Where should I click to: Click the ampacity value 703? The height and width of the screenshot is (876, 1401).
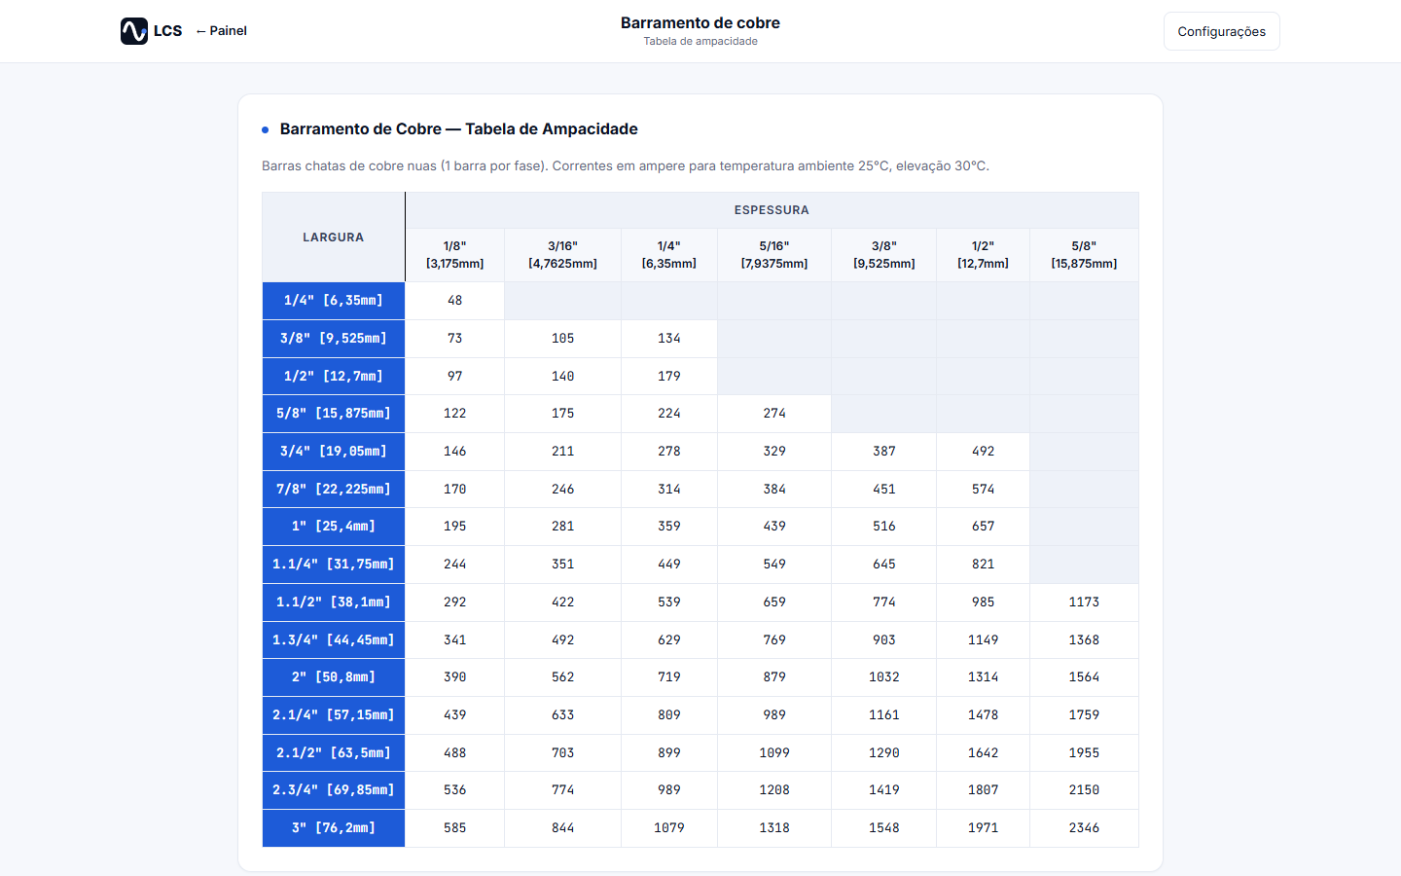point(562,753)
